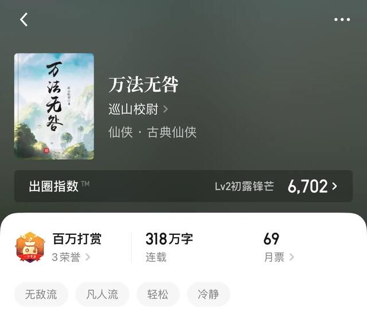Tap the 69 monthly ticket count

point(271,239)
